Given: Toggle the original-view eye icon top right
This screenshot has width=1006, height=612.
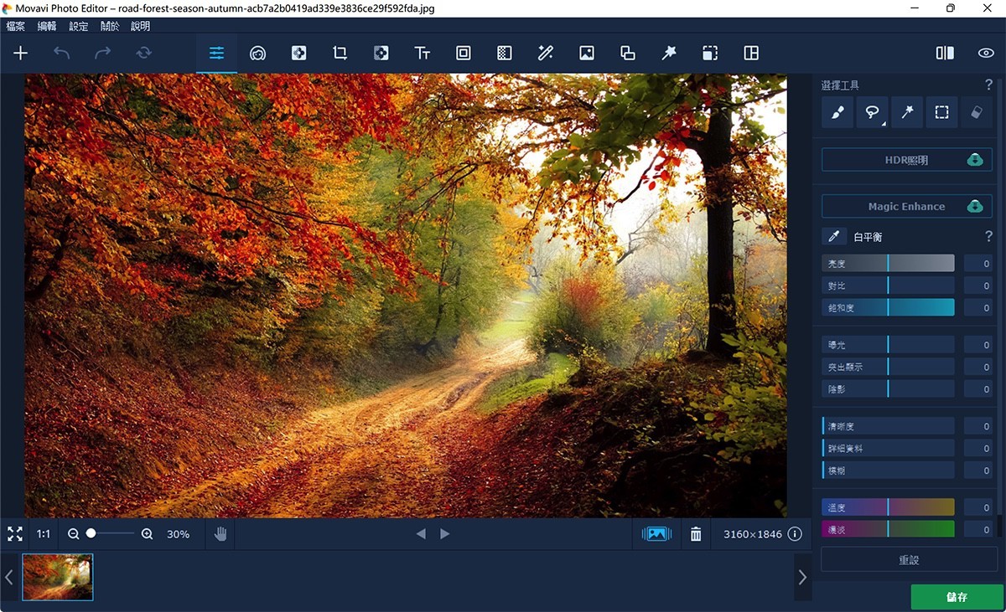Looking at the screenshot, I should coord(987,53).
